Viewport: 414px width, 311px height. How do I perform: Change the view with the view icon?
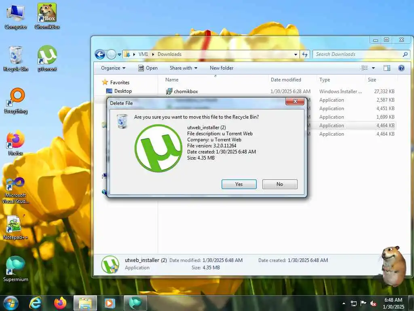(365, 68)
